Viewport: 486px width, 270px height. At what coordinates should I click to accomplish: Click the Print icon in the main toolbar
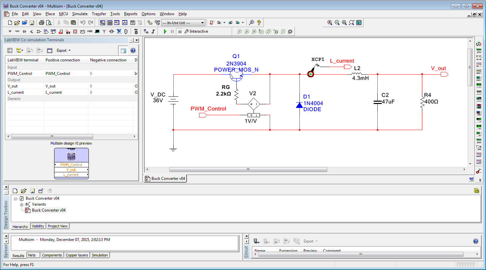(x=42, y=23)
